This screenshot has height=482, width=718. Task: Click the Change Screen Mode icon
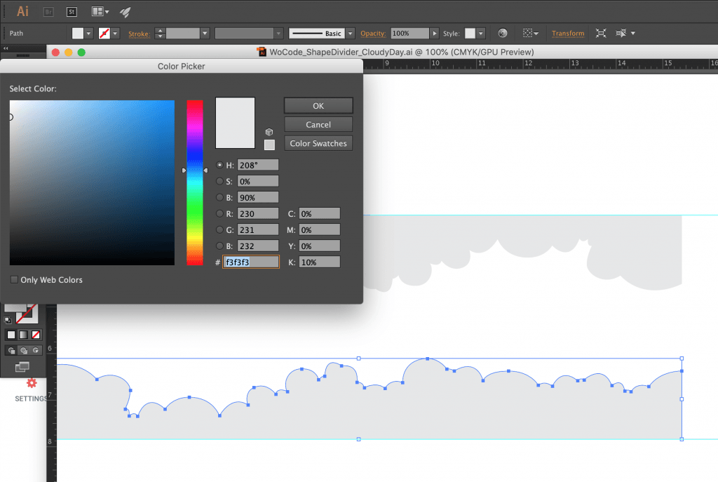coord(23,367)
